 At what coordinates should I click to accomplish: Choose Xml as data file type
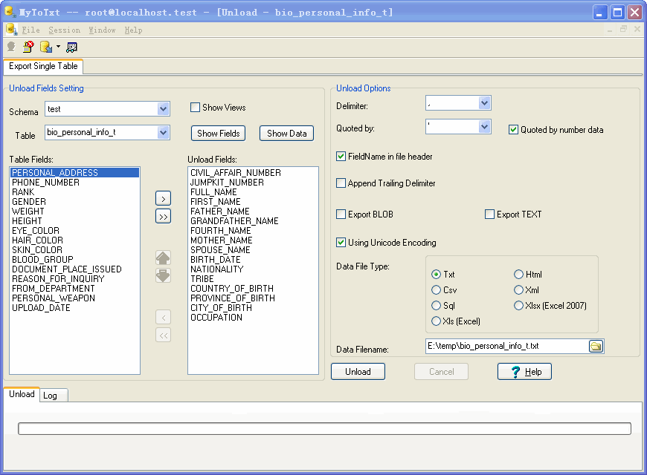[518, 290]
